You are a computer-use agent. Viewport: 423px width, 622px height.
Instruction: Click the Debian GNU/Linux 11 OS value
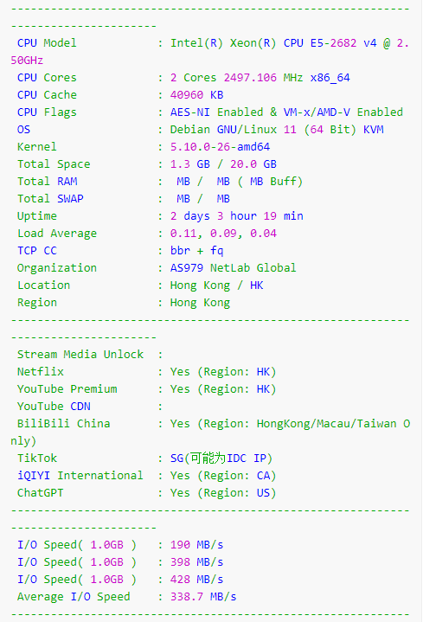(x=234, y=130)
